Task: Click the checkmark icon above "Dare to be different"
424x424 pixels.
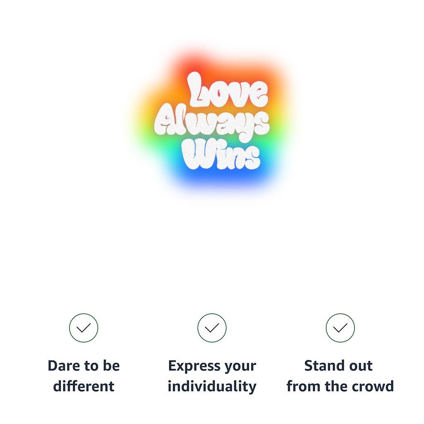Action: click(84, 328)
